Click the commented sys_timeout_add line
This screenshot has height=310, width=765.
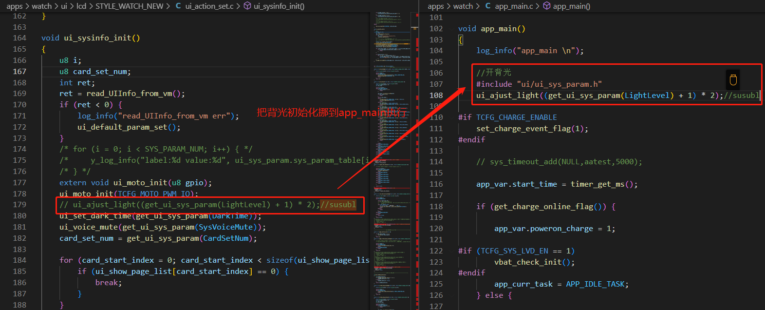pyautogui.click(x=559, y=162)
